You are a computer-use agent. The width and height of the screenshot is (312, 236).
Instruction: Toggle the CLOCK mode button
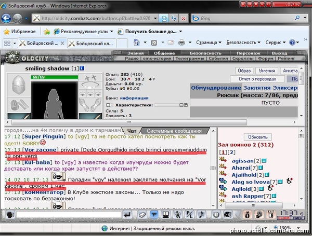tap(284, 218)
